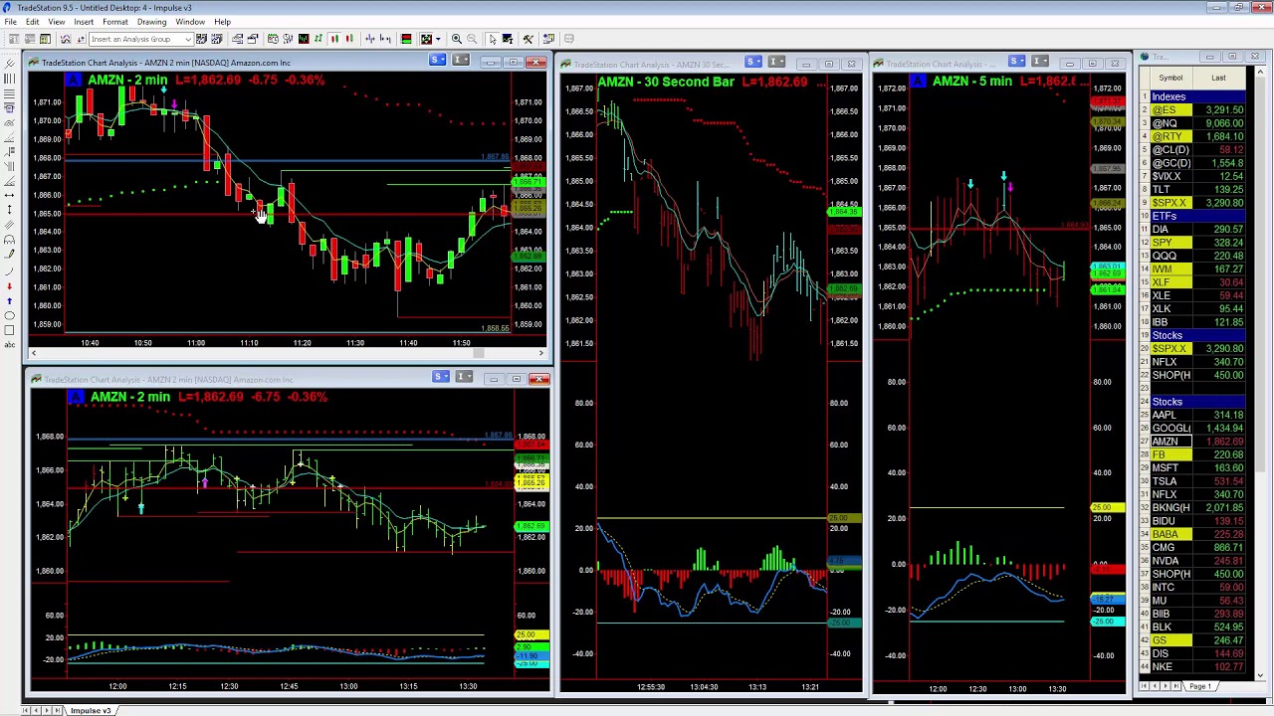Viewport: 1274px width, 716px height.
Task: Toggle the pause playback icon in toolbar
Action: 335,39
